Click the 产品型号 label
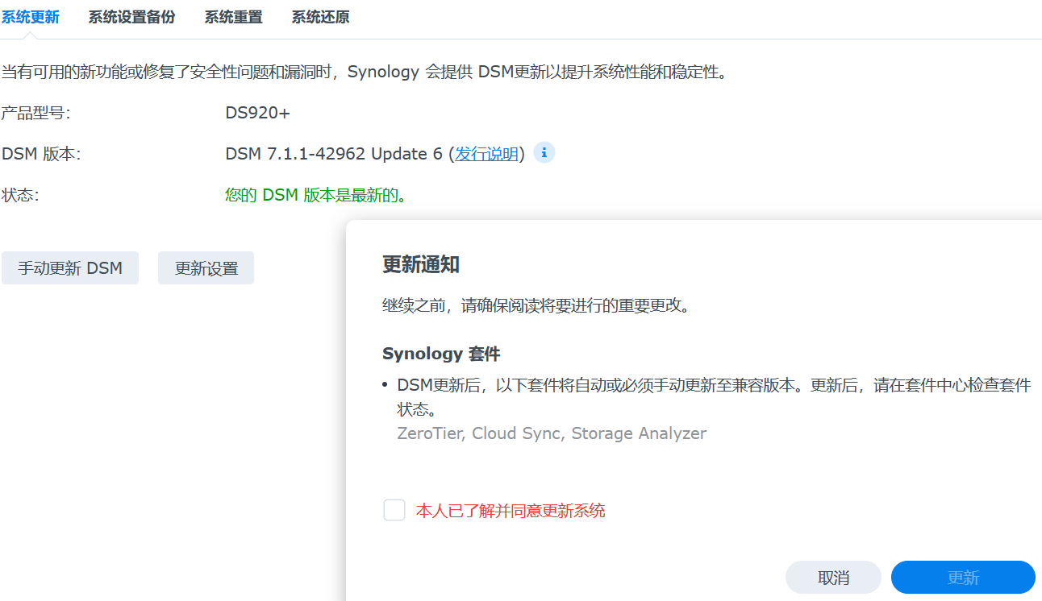The height and width of the screenshot is (601, 1042). coord(35,113)
